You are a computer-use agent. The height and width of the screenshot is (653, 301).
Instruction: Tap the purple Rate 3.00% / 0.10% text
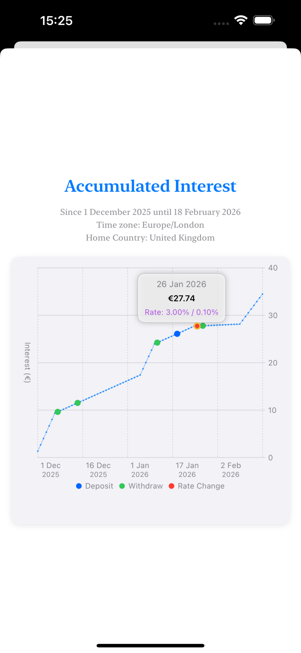pos(181,312)
